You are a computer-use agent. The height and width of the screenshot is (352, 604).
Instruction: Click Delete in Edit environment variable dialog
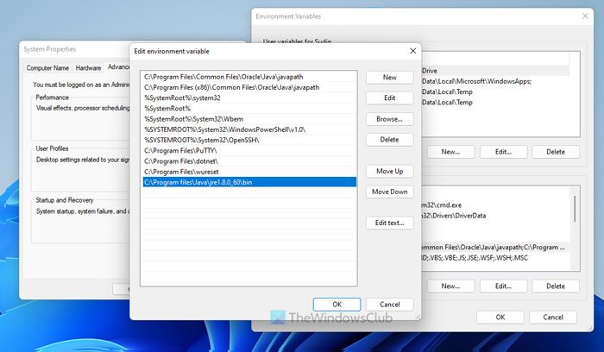pos(389,140)
